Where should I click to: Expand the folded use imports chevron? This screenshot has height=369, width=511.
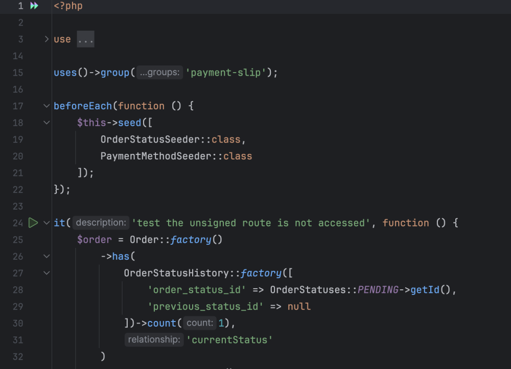click(x=47, y=39)
